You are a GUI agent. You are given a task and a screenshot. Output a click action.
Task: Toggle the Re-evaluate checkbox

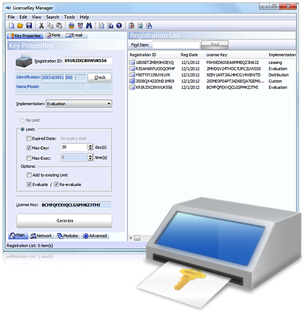(56, 185)
